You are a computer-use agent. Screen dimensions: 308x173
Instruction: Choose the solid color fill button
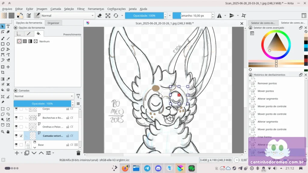coord(25,41)
